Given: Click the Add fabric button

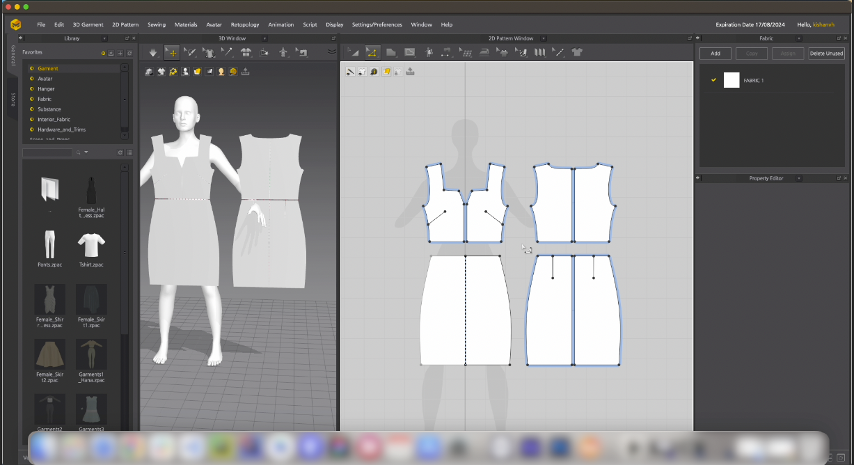Looking at the screenshot, I should click(x=715, y=53).
